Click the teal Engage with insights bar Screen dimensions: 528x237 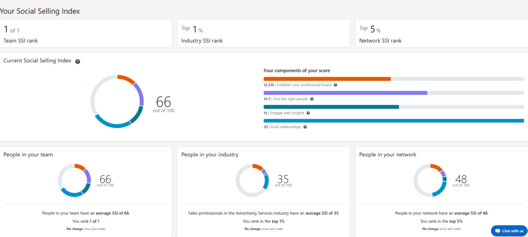[x=332, y=107]
